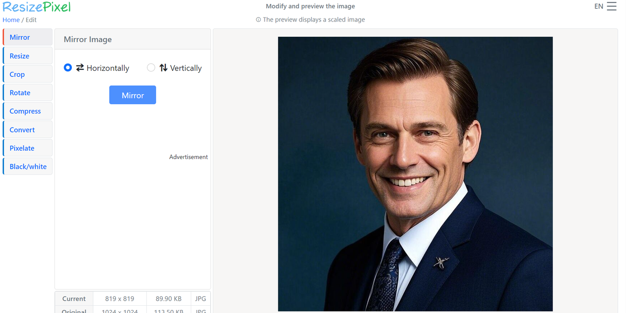This screenshot has width=626, height=313.
Task: Click the portrait preview image
Action: (415, 174)
